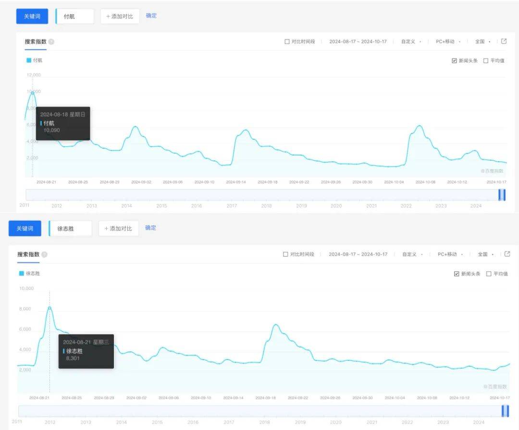
Task: Click help icon beside 搜索指数 in 徐志胜 panel
Action: 44,254
